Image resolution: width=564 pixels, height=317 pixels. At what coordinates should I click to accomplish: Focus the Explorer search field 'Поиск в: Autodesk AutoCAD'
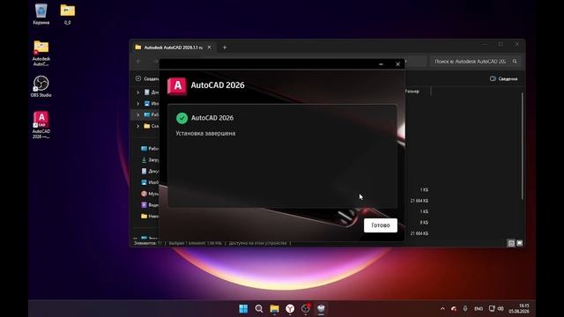coord(470,62)
